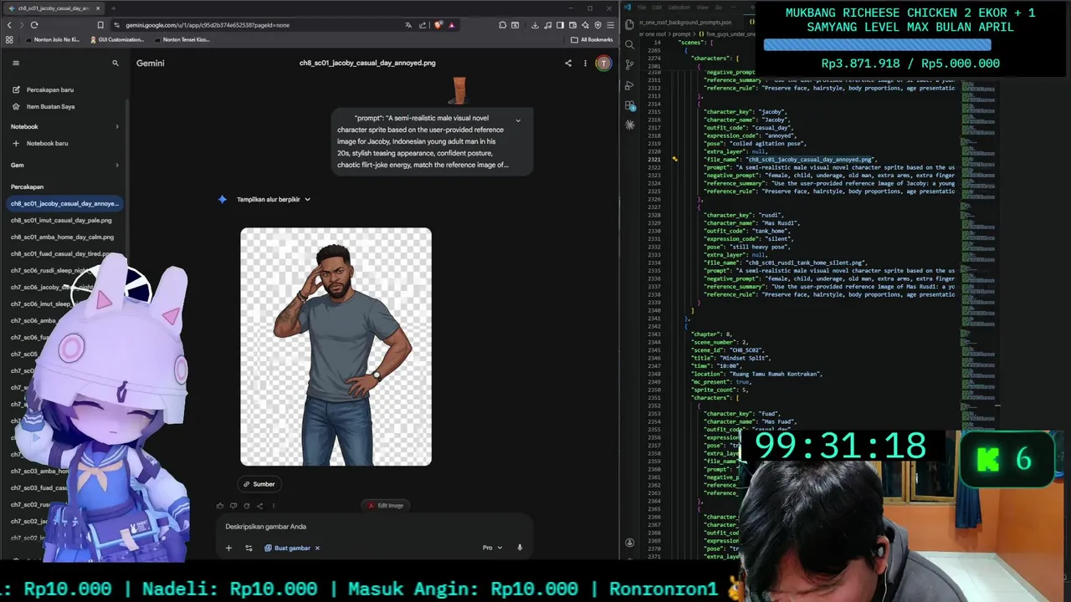Reload the browser page
The image size is (1071, 602).
(x=34, y=25)
